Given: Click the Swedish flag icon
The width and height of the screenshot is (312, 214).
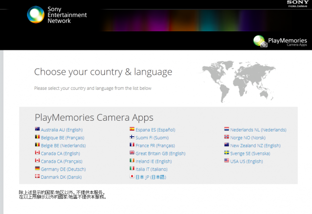Looking at the screenshot, I should click(227, 152).
